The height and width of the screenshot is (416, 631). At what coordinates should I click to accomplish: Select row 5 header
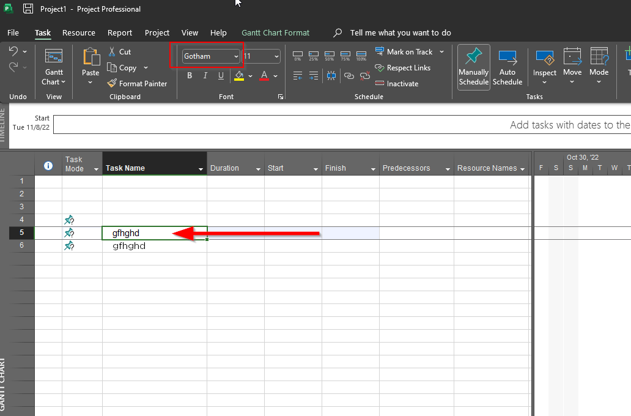(x=22, y=232)
